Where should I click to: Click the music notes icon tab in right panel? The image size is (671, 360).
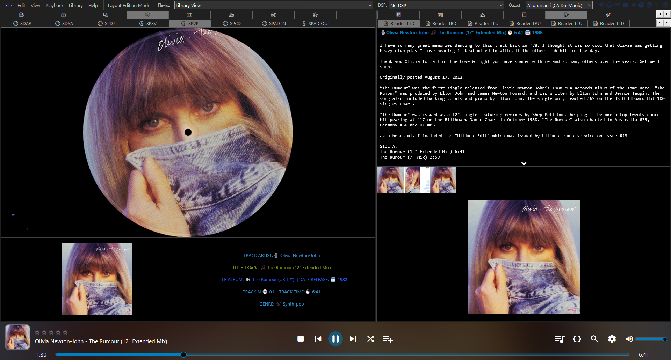click(608, 15)
